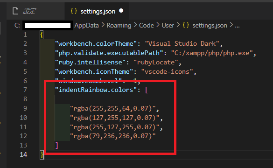
Task: Click "workbench.iconTheme" key
Action: pos(94,72)
